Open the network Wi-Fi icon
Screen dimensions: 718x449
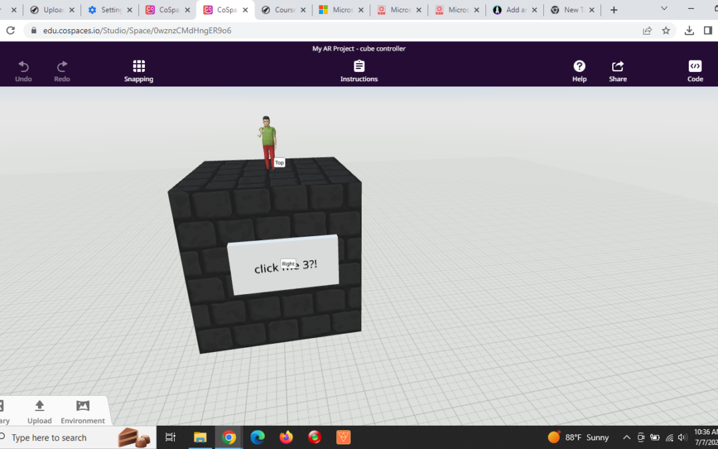[669, 438]
